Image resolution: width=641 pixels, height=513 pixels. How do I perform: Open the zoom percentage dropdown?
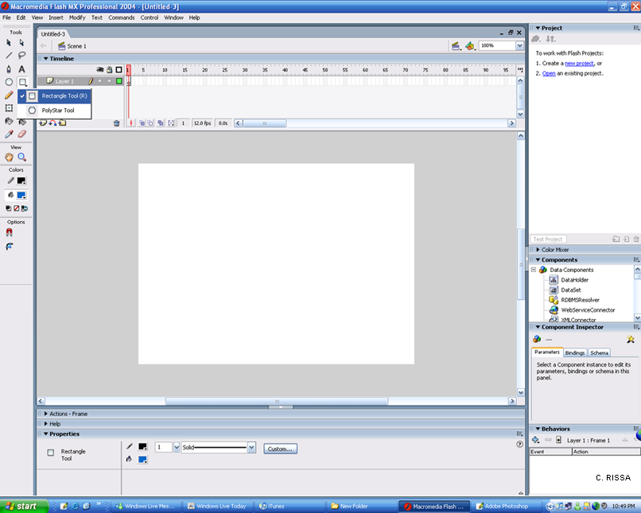point(519,46)
